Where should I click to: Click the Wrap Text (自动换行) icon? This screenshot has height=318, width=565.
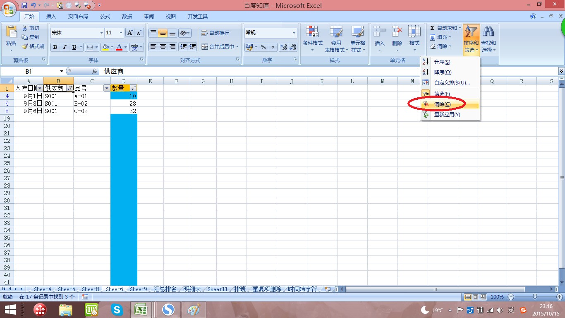click(205, 33)
